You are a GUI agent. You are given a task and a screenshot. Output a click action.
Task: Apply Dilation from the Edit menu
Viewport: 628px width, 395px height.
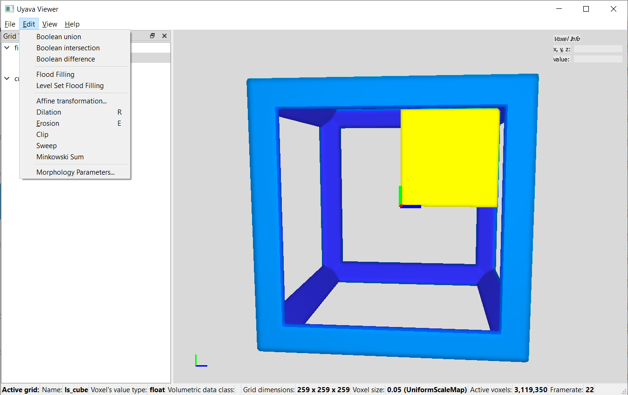click(x=49, y=112)
